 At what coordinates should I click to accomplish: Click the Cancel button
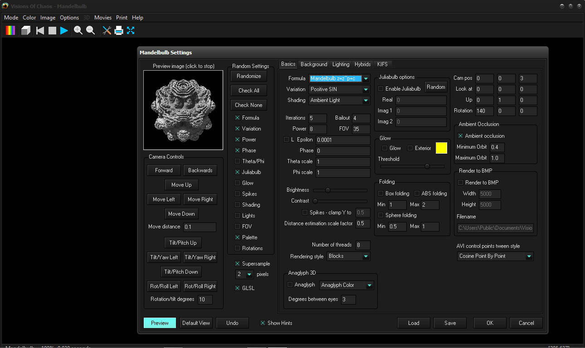click(526, 323)
